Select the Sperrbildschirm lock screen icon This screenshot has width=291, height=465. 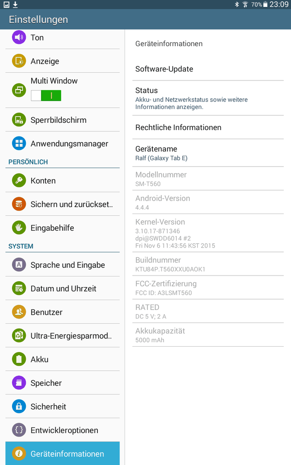tap(19, 120)
